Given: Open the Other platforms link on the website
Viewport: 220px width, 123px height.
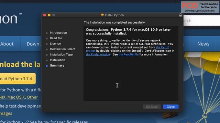Looking at the screenshot, I should pos(32,97).
